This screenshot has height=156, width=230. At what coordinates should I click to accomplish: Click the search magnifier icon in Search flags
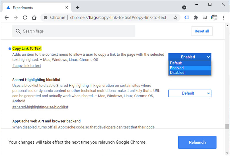click(x=18, y=31)
